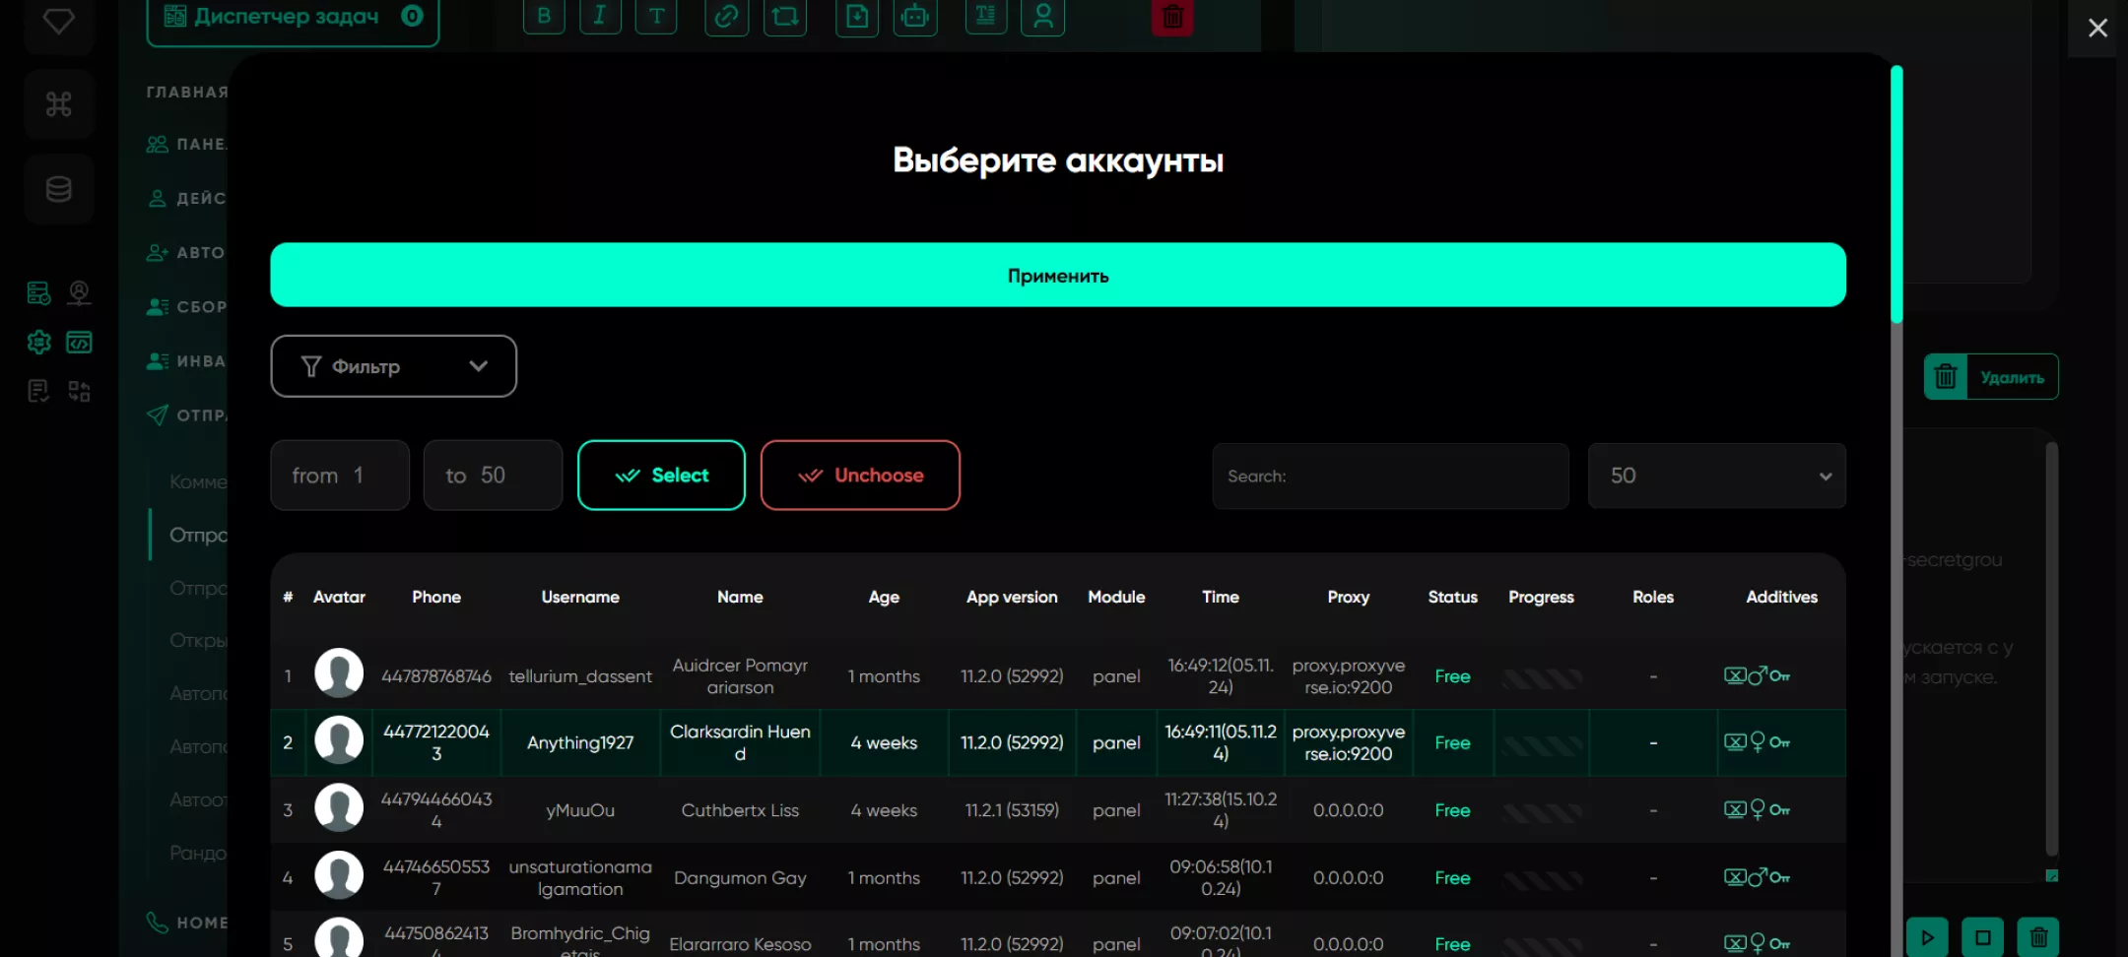Click envelope-x icon in yMuuOu row additives
This screenshot has height=957, width=2128.
tap(1735, 810)
